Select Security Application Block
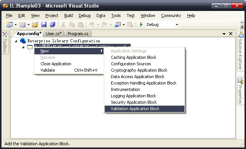The width and height of the screenshot is (246, 149). click(144, 102)
